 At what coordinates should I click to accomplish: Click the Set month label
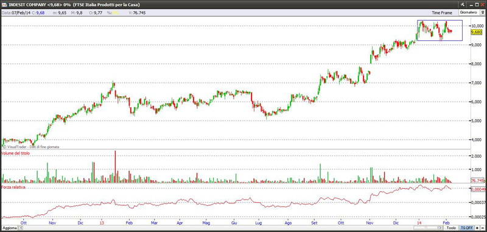[x=315, y=222]
